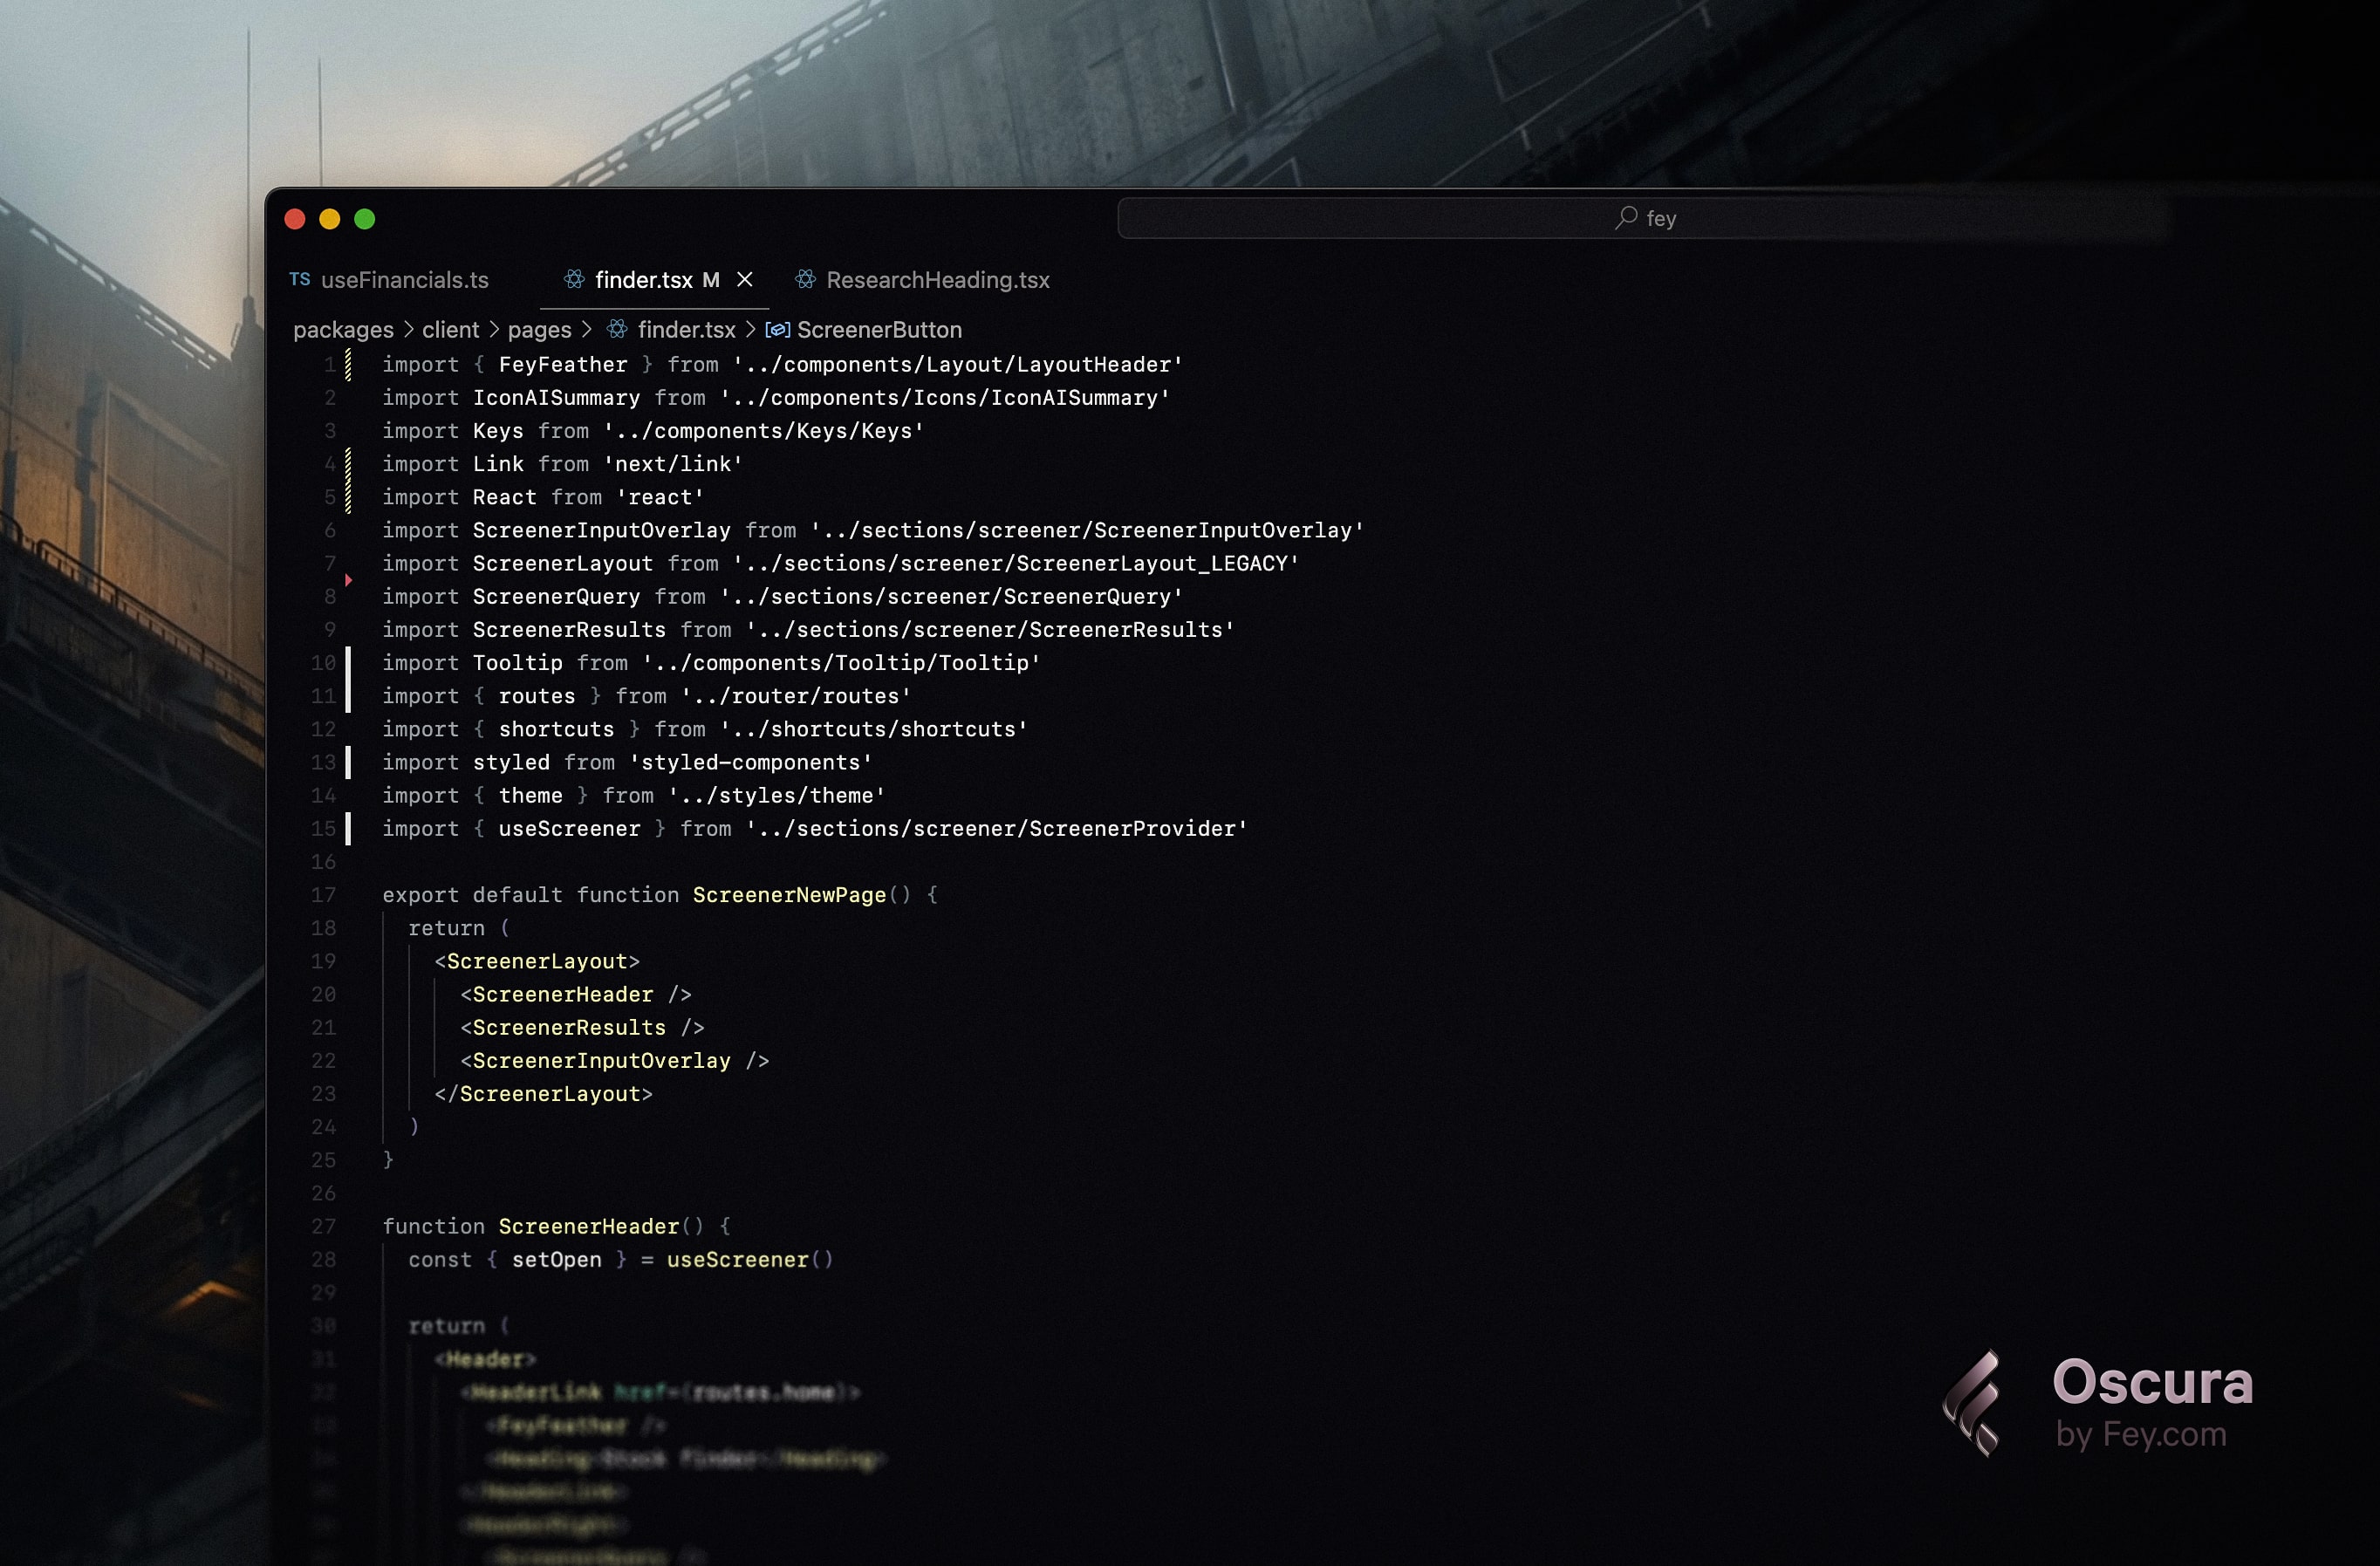The image size is (2380, 1566).
Task: Click the "by Fey.com" text
Action: click(x=2141, y=1435)
